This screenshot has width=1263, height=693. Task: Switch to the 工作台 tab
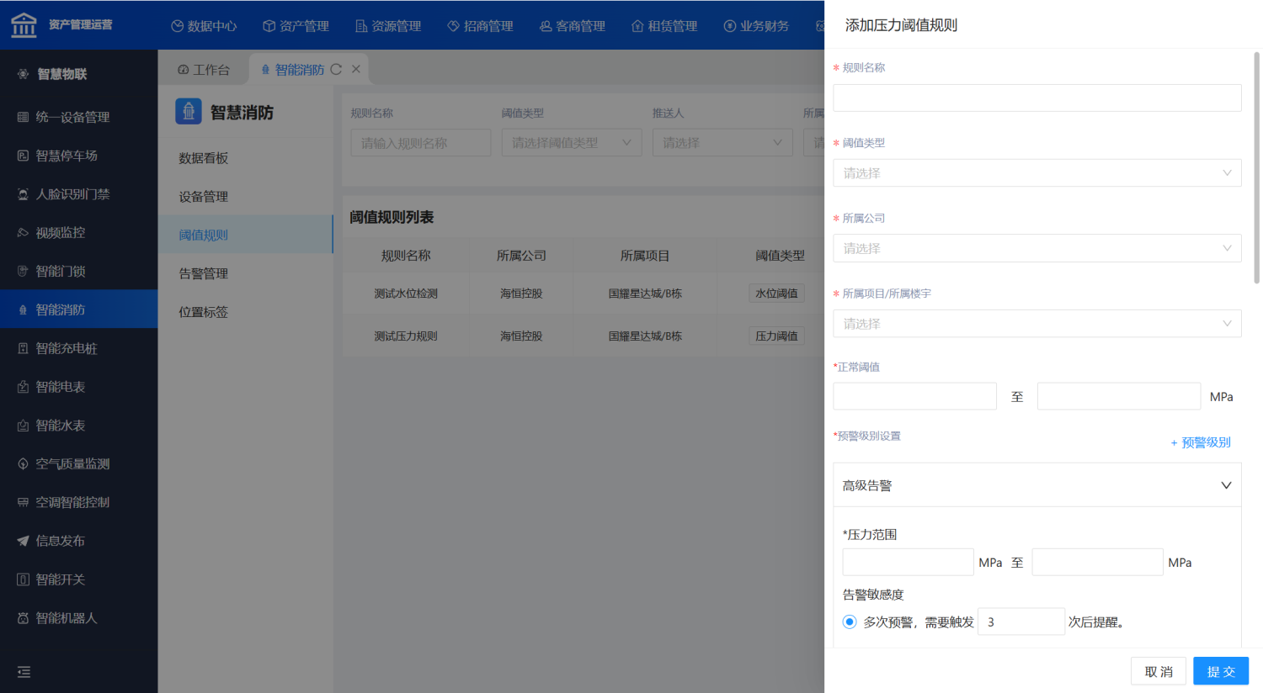pos(204,70)
